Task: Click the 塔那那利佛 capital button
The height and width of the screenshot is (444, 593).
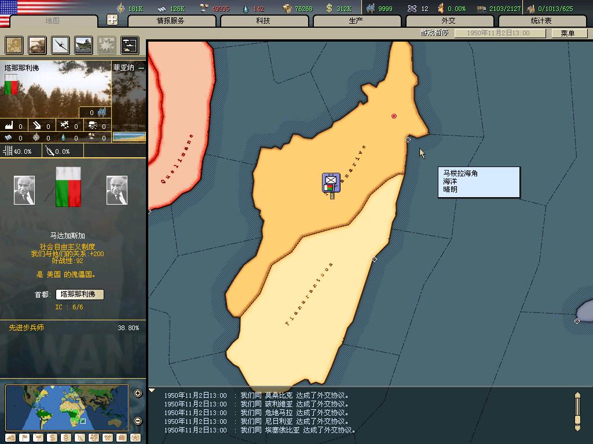Action: click(80, 294)
